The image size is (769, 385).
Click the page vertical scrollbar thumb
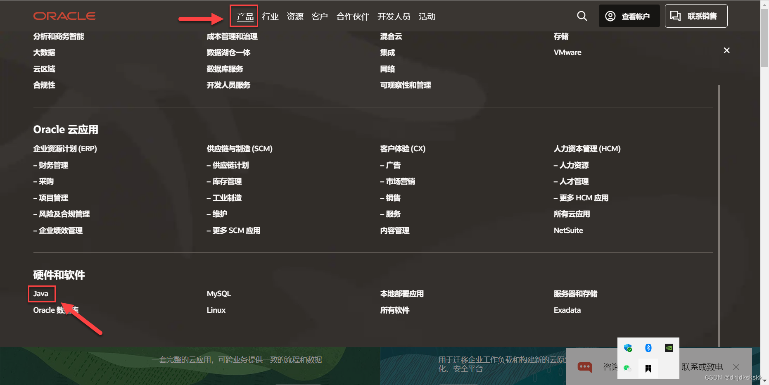(x=765, y=38)
